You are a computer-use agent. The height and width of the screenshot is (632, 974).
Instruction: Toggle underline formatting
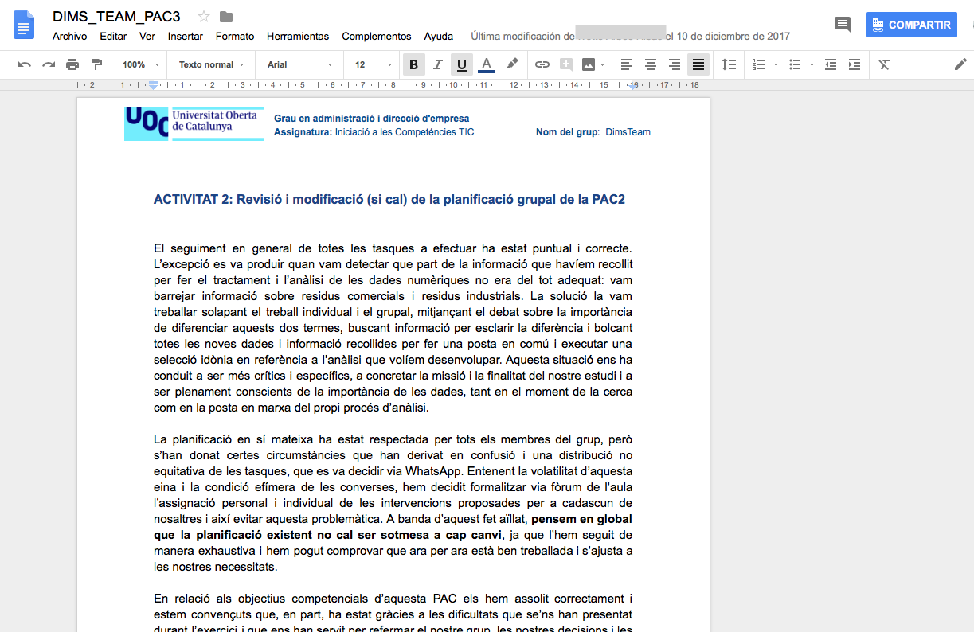[461, 64]
